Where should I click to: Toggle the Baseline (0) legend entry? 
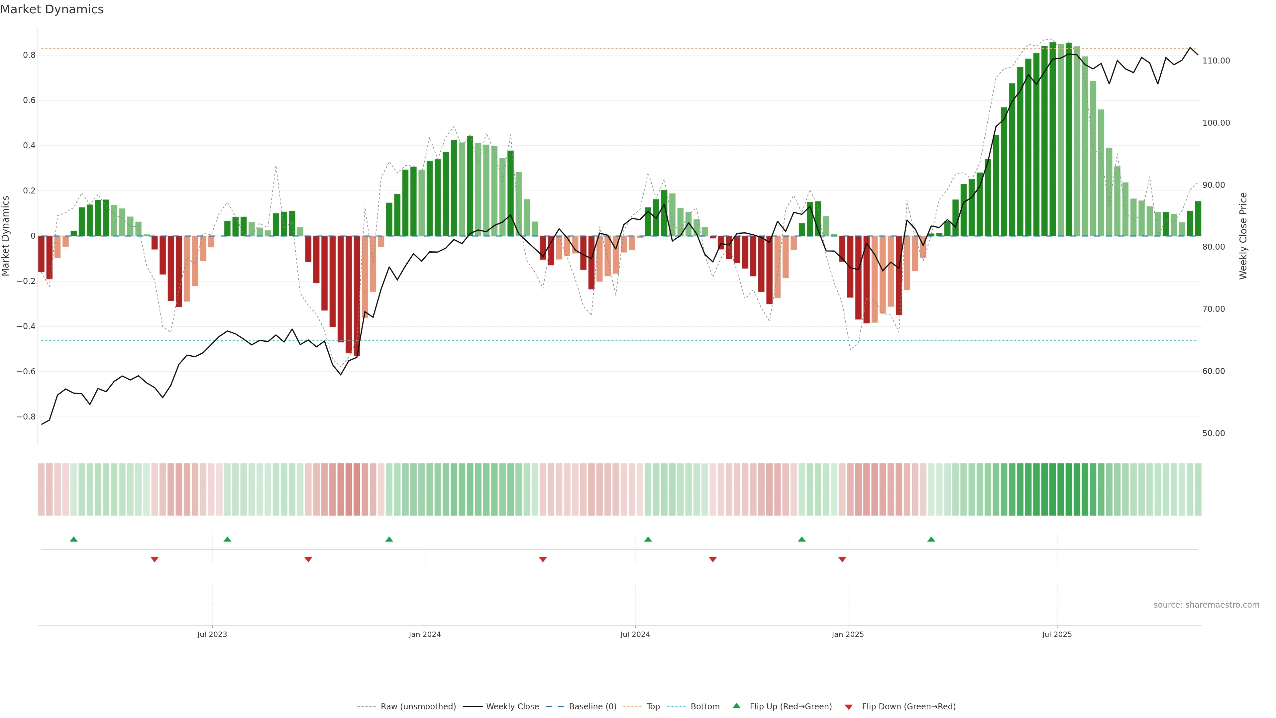click(x=592, y=707)
